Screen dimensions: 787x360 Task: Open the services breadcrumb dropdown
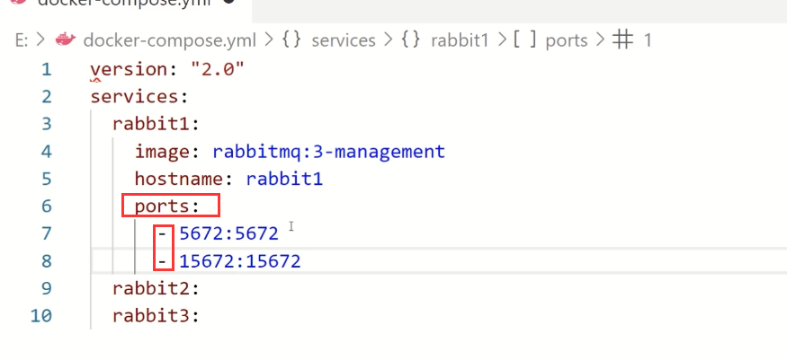[344, 40]
